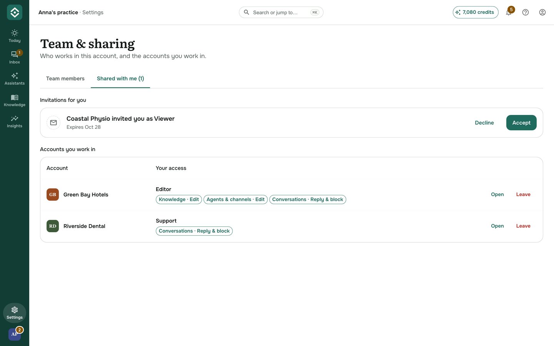Click the Account column header

click(57, 168)
